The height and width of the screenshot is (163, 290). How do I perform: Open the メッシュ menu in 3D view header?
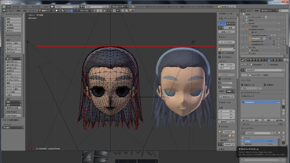point(33,11)
